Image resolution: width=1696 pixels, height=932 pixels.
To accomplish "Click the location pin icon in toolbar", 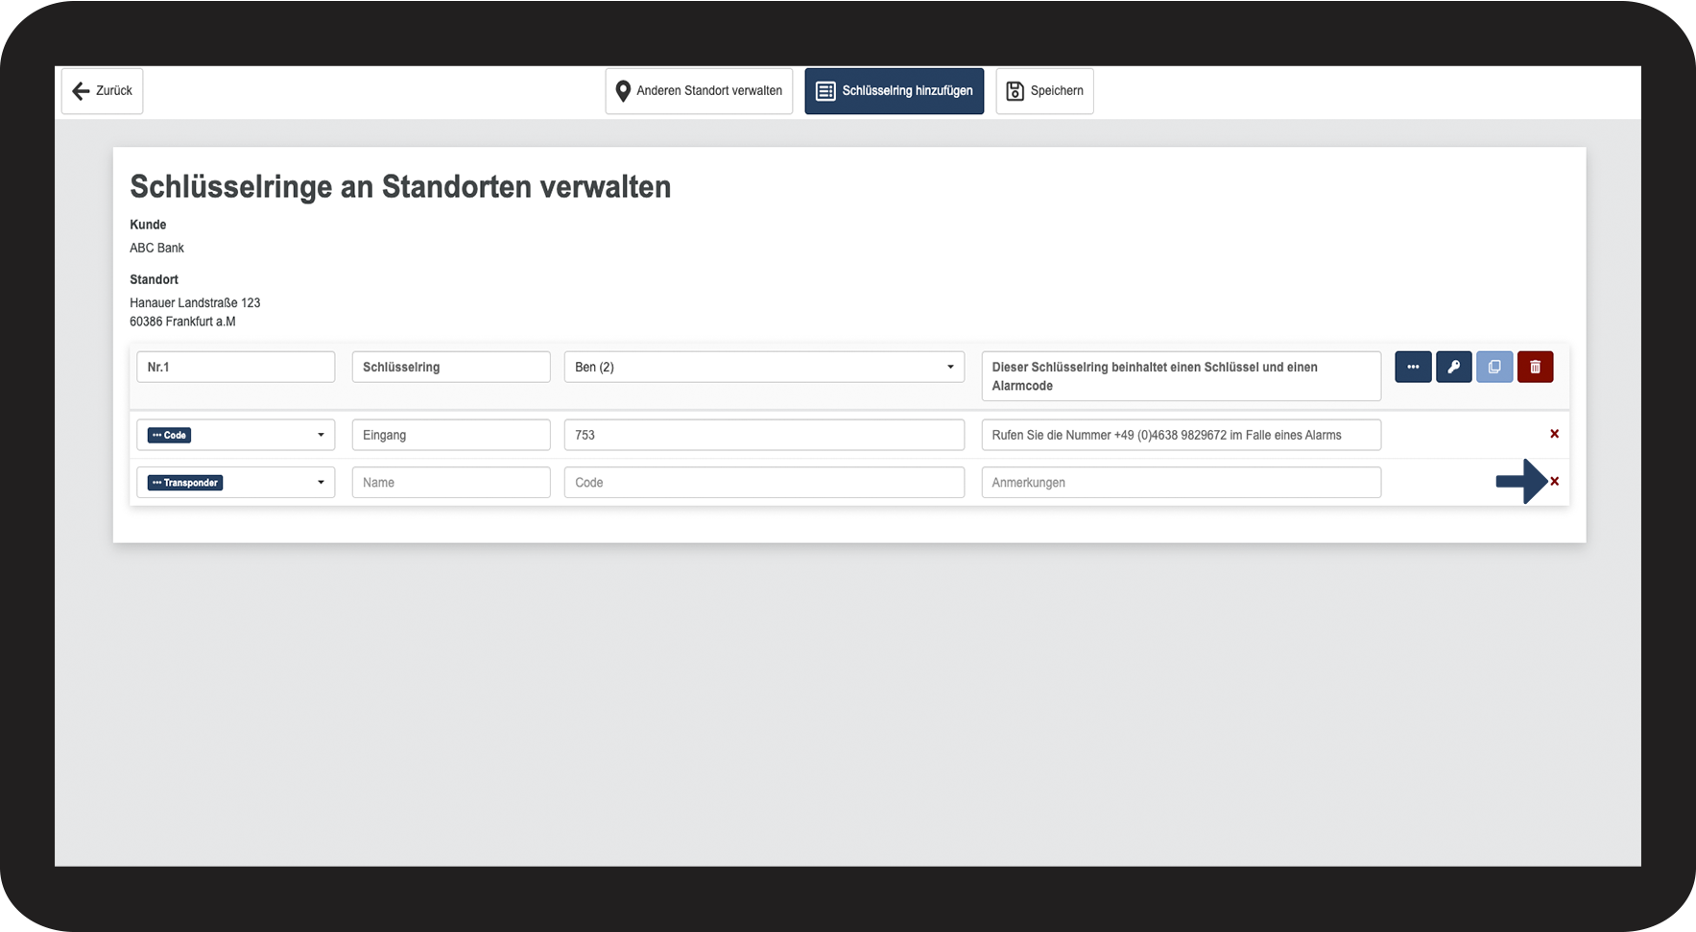I will pos(623,91).
